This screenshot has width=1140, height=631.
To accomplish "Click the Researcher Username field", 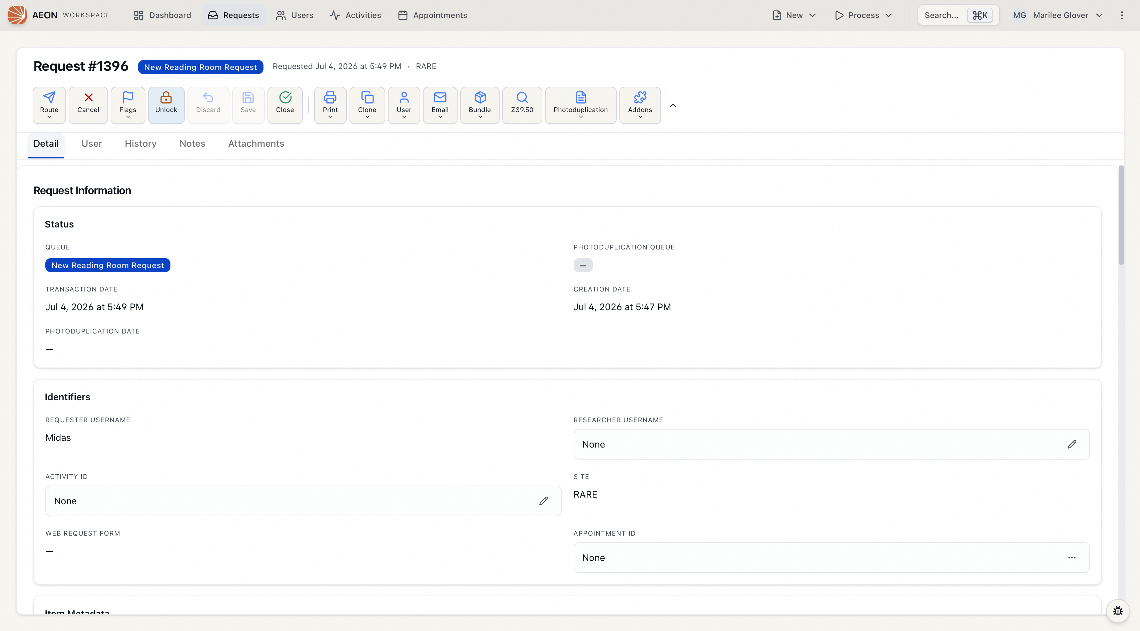I will point(831,444).
